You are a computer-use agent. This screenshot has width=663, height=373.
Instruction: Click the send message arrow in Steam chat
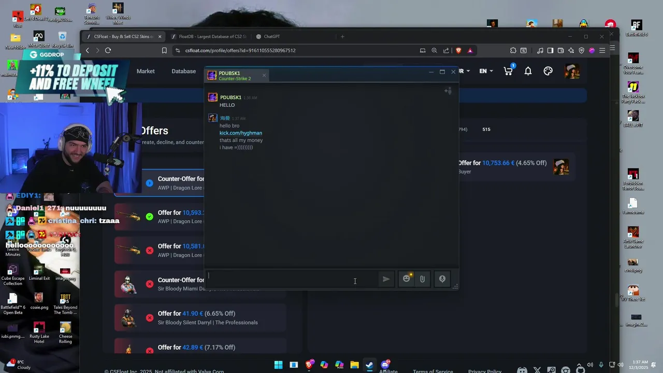click(386, 279)
